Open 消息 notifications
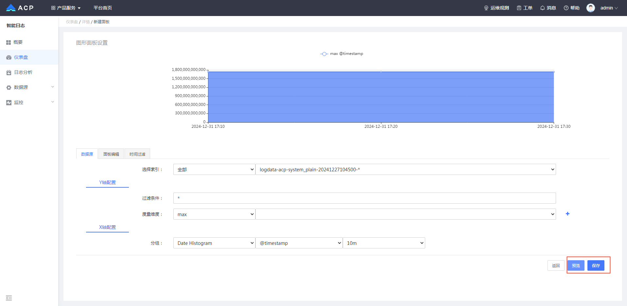 click(548, 8)
